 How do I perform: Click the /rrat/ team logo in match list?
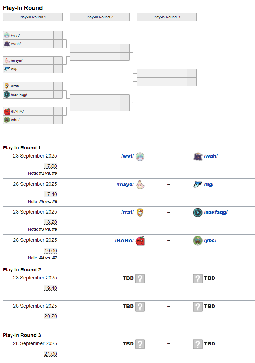140,212
